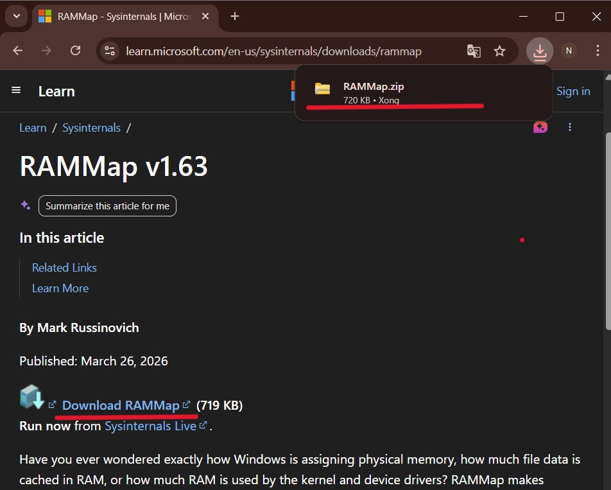Open the article's vertical-dots actions menu
The image size is (611, 490).
click(x=570, y=127)
